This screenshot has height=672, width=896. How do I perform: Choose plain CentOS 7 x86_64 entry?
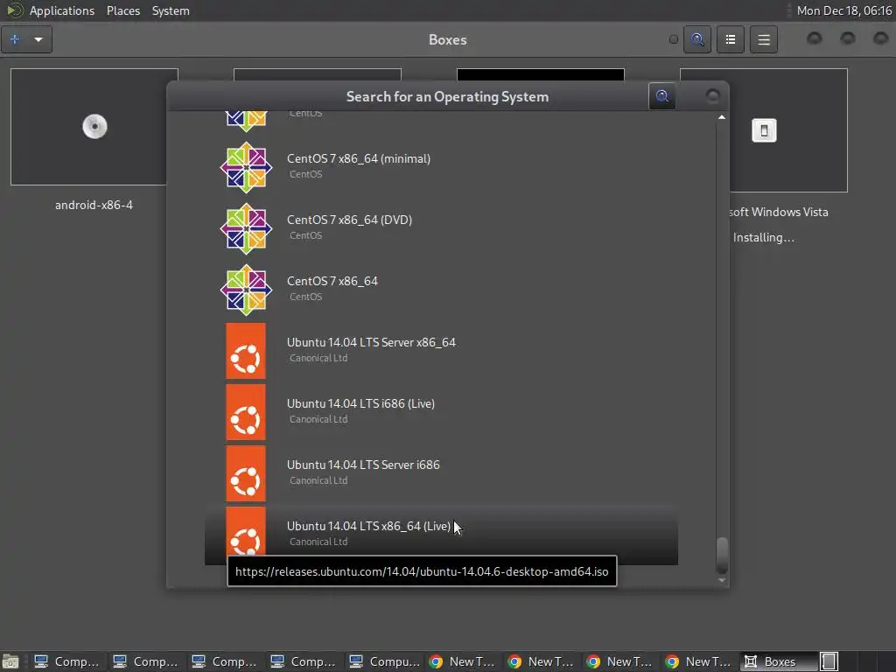pos(441,289)
